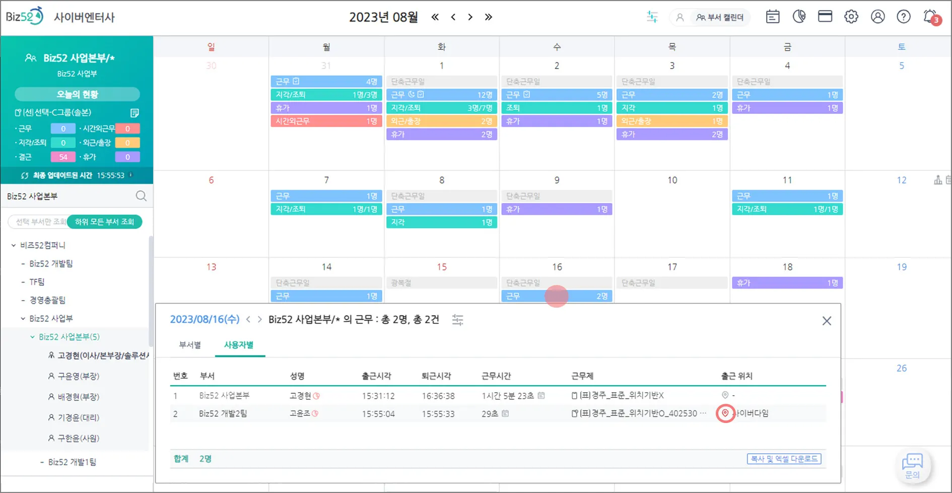This screenshot has height=493, width=952.
Task: Open the memo icon after 1시간 5분 23초
Action: (541, 396)
